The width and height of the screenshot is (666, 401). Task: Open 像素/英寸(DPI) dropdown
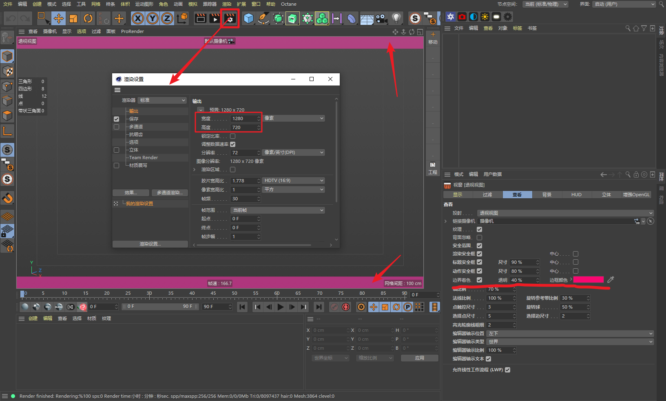[294, 152]
